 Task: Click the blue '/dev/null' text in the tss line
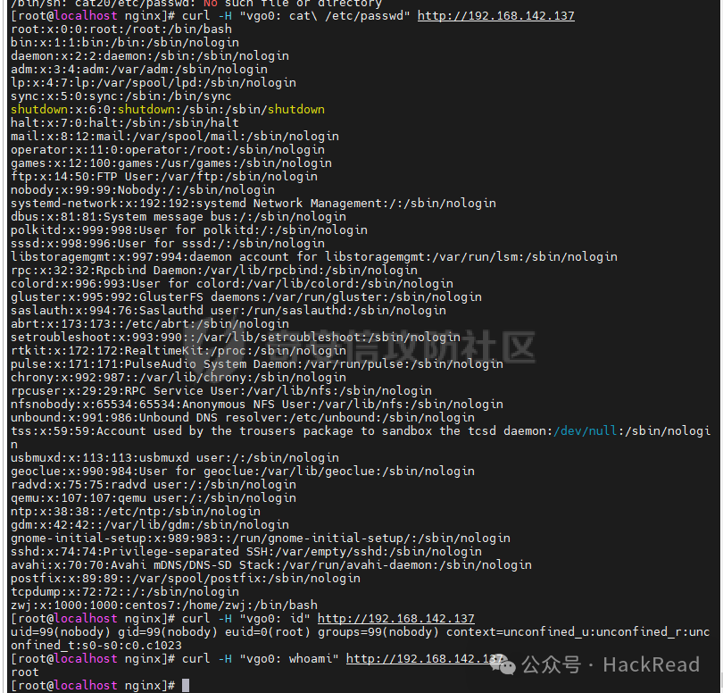586,430
